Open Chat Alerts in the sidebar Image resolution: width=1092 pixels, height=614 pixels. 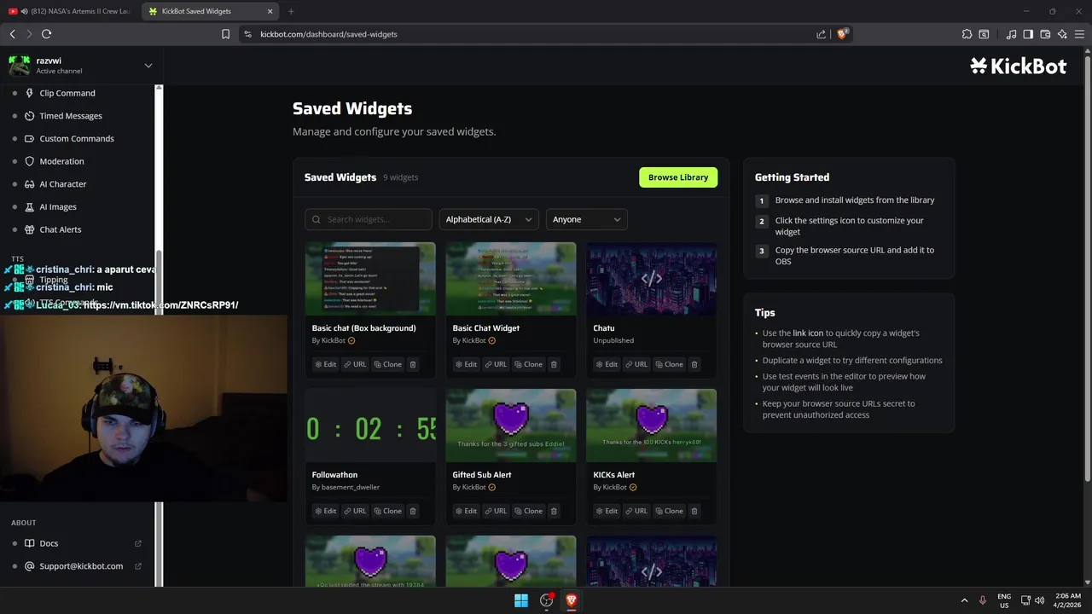coord(60,229)
